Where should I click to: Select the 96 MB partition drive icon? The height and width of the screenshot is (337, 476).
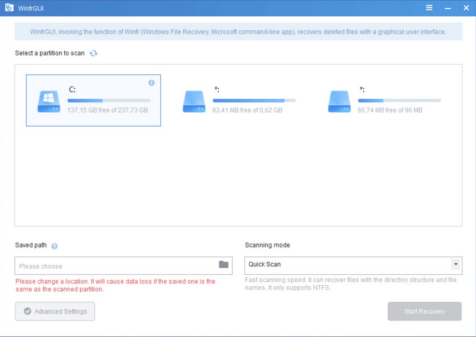339,102
